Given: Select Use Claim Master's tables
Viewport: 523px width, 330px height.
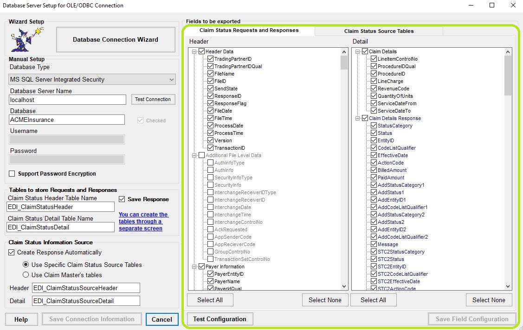Looking at the screenshot, I should [26, 275].
